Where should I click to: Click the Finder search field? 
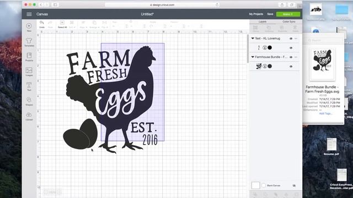coord(324,40)
